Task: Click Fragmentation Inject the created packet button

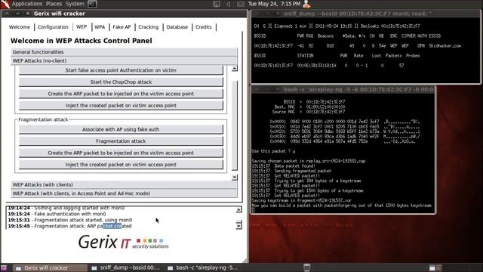Action: pos(121,165)
